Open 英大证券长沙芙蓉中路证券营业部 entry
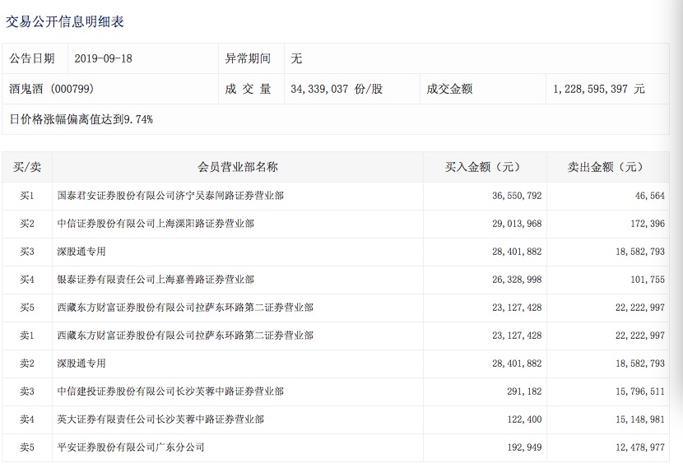The height and width of the screenshot is (468, 683). click(x=160, y=419)
